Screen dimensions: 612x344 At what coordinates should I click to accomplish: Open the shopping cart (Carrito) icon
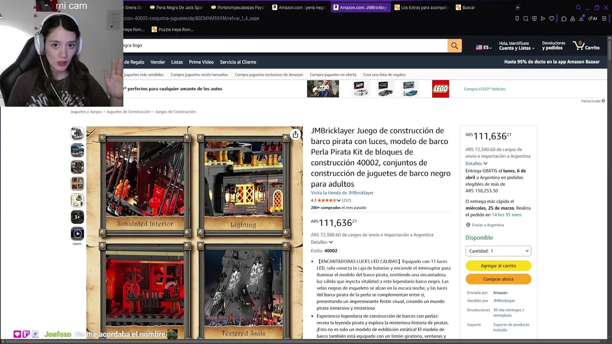[x=586, y=46]
